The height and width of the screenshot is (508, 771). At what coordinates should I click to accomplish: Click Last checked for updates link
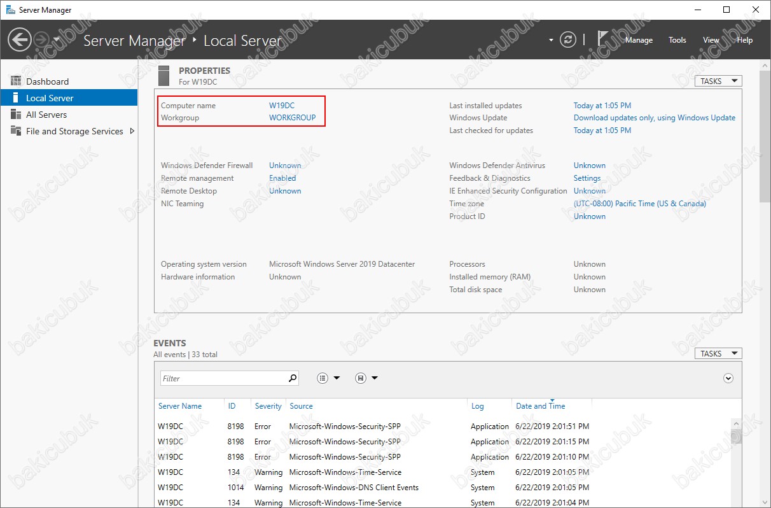[602, 131]
